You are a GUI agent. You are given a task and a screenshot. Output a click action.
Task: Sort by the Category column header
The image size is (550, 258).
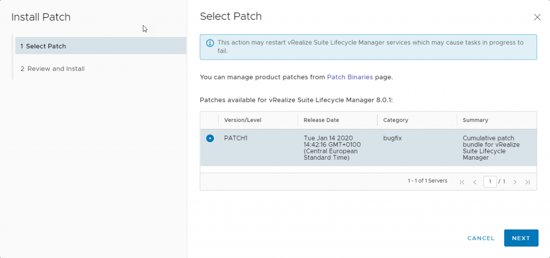click(x=395, y=120)
